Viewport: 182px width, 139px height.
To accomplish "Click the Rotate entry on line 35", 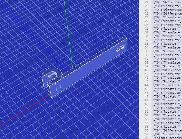I will [167, 51].
